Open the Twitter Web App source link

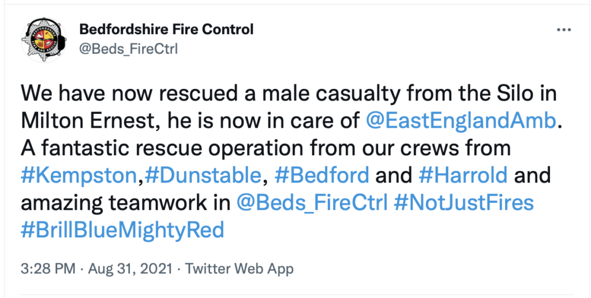[x=240, y=269]
